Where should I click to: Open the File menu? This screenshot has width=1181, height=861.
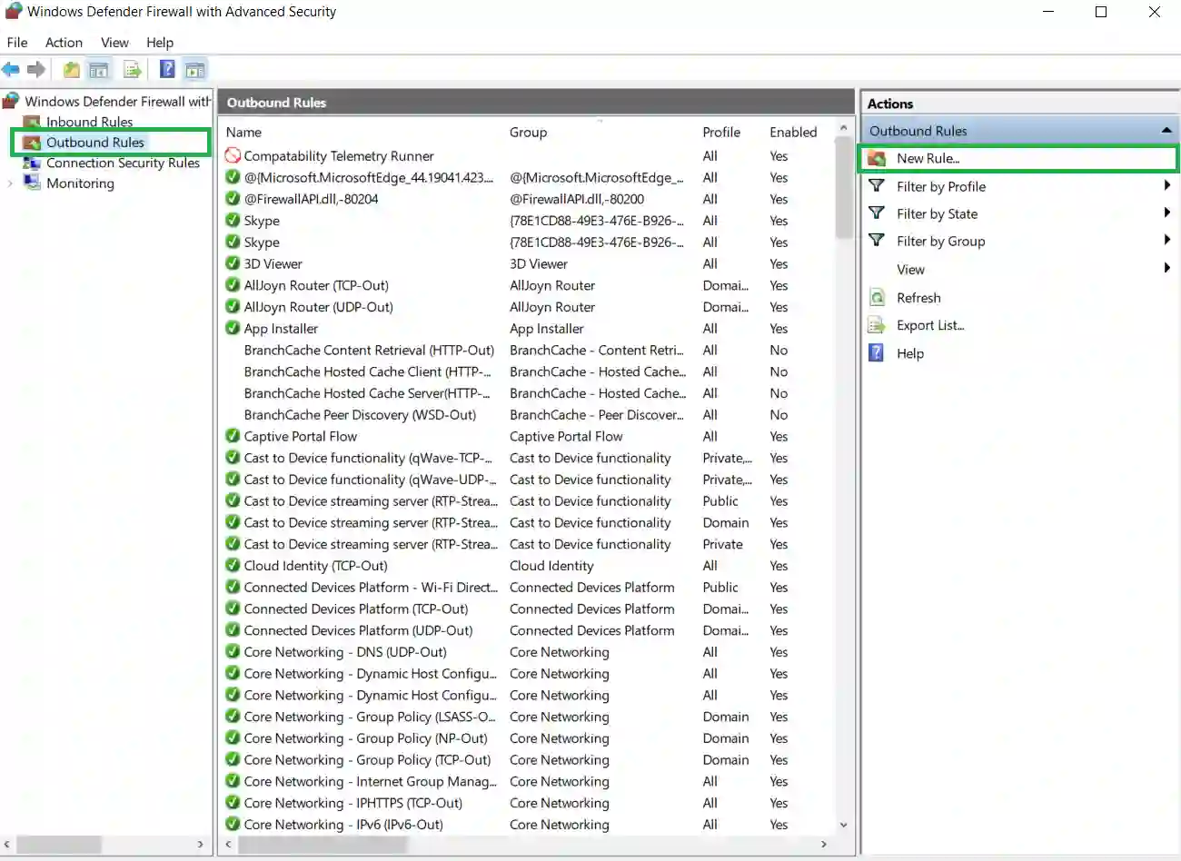coord(17,43)
